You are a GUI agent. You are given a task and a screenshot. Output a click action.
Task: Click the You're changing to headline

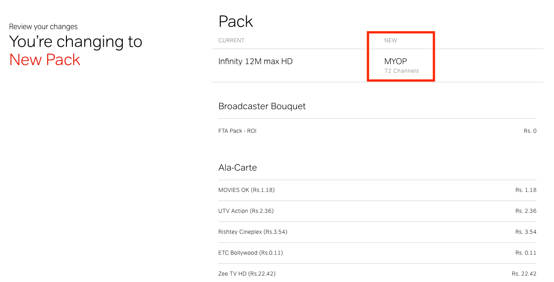pyautogui.click(x=76, y=42)
